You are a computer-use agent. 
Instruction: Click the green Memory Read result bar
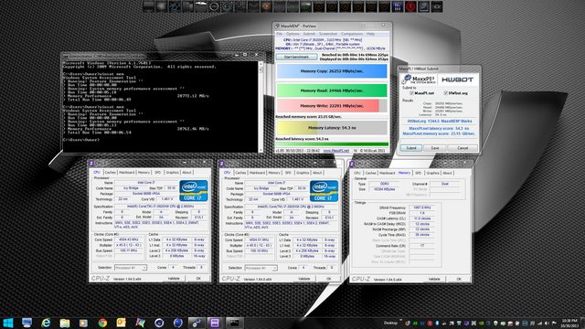(332, 90)
